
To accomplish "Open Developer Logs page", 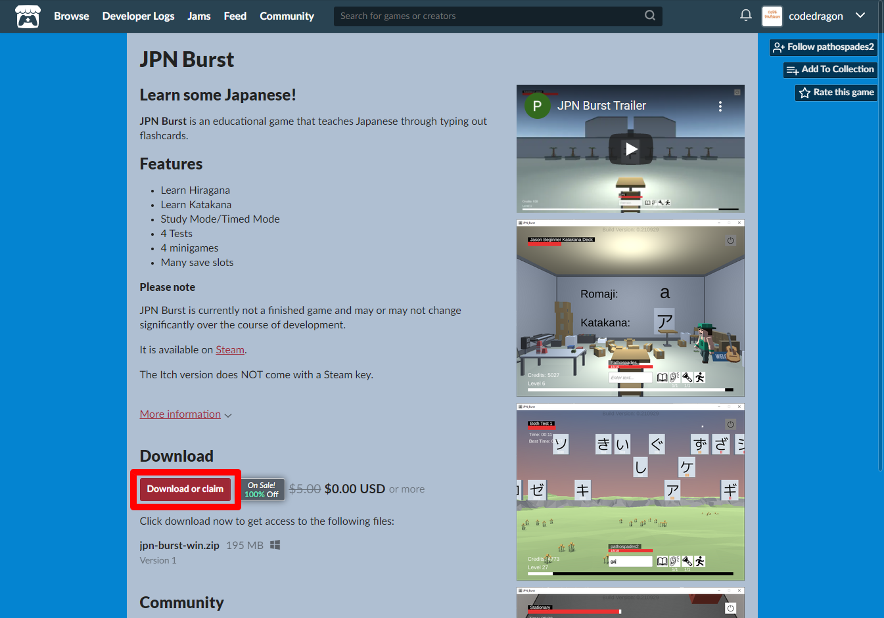I will [138, 16].
